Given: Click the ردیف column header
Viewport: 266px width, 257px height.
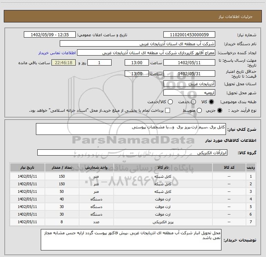Looking at the screenshot, I should tap(251, 167).
